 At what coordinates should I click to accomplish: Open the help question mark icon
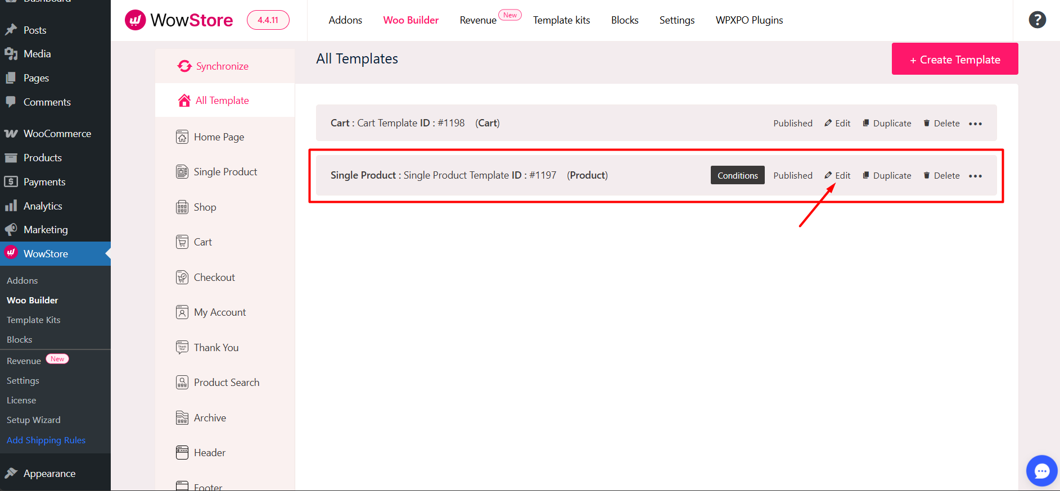click(x=1037, y=20)
